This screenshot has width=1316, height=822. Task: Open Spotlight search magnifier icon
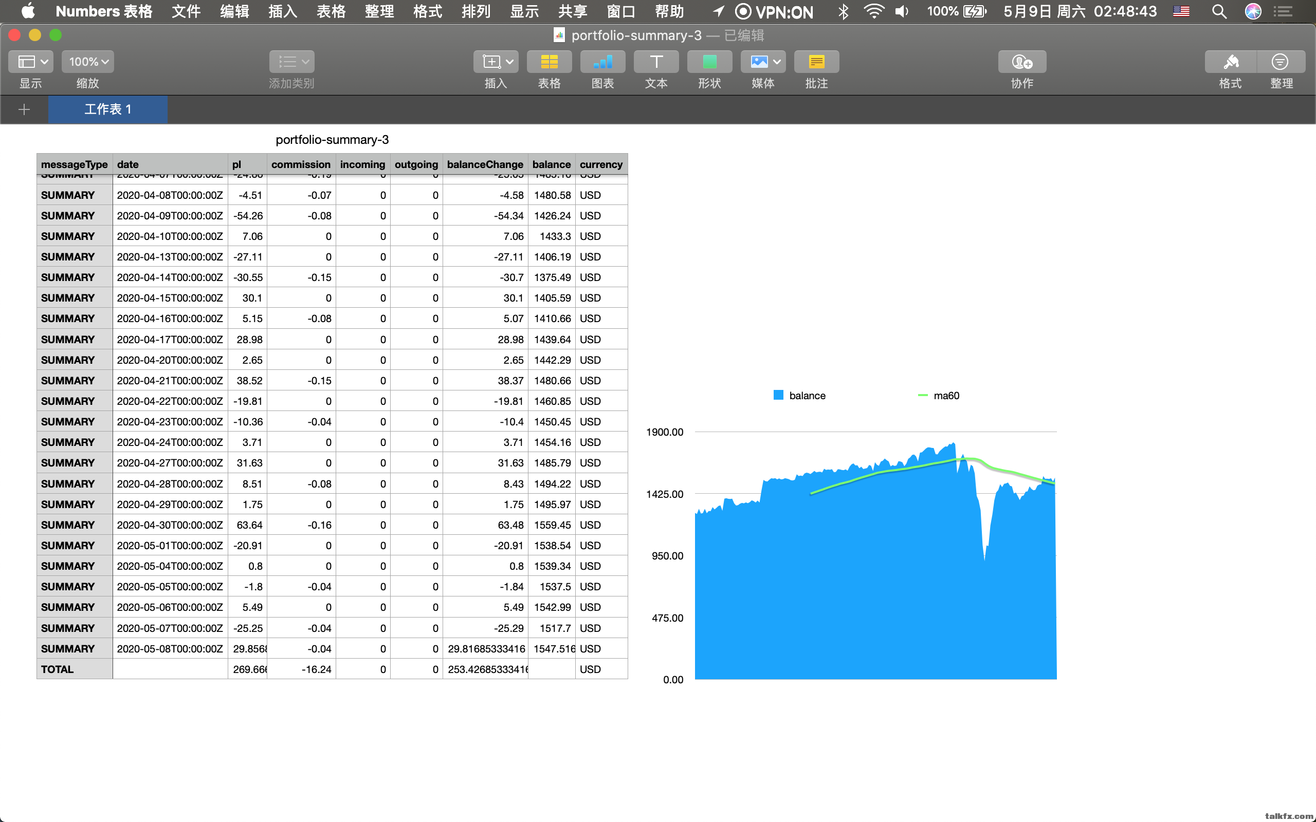(x=1219, y=11)
